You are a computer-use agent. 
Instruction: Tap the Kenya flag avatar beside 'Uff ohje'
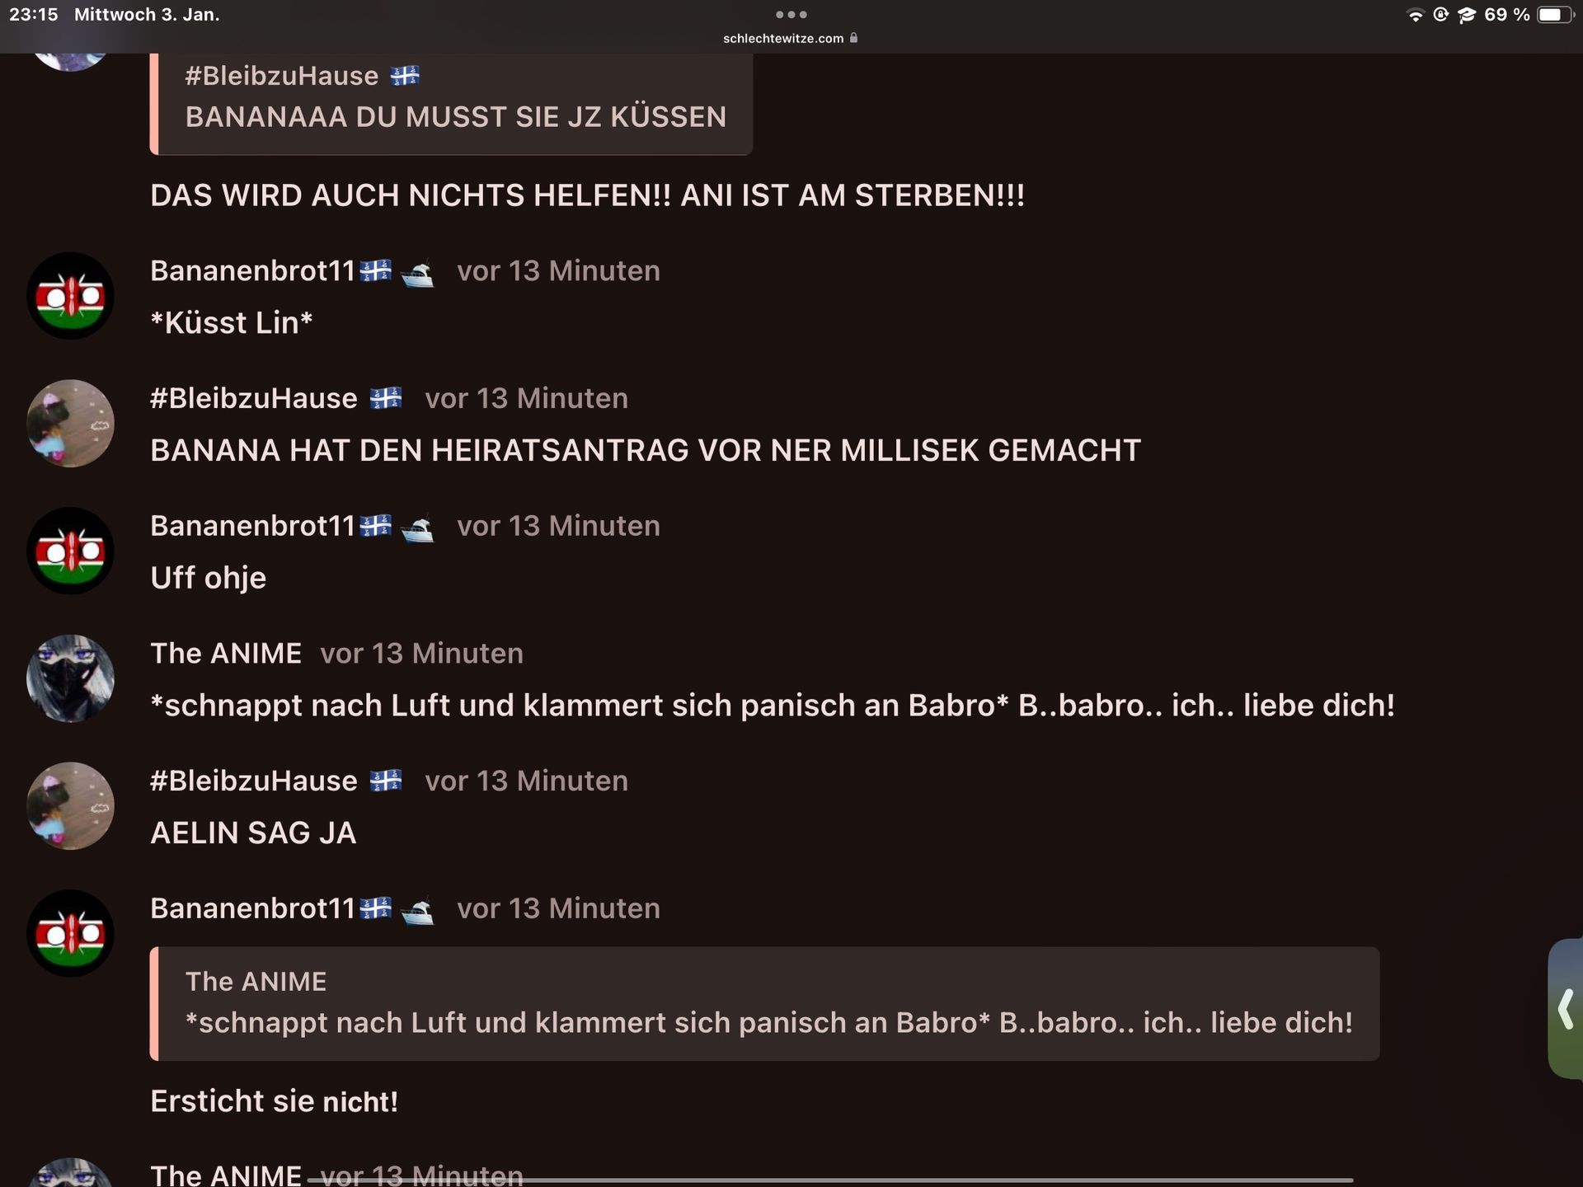coord(70,551)
